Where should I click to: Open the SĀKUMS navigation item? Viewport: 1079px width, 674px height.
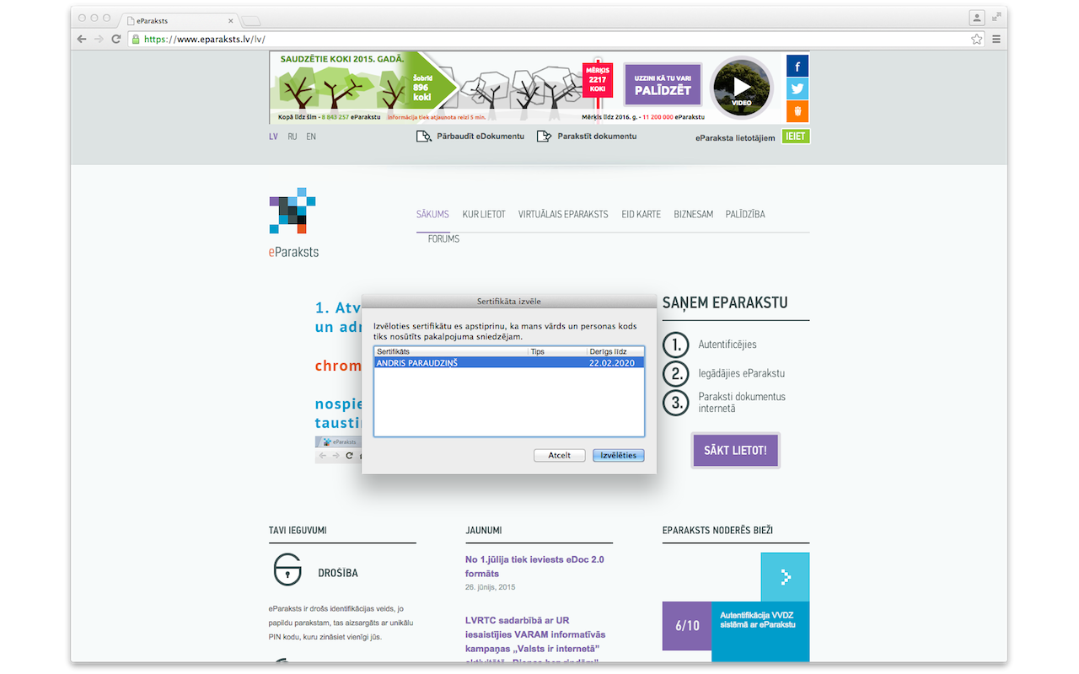point(432,214)
